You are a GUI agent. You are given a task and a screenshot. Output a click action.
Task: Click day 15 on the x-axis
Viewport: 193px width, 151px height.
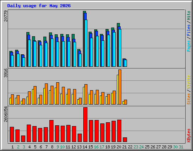coord(90,147)
